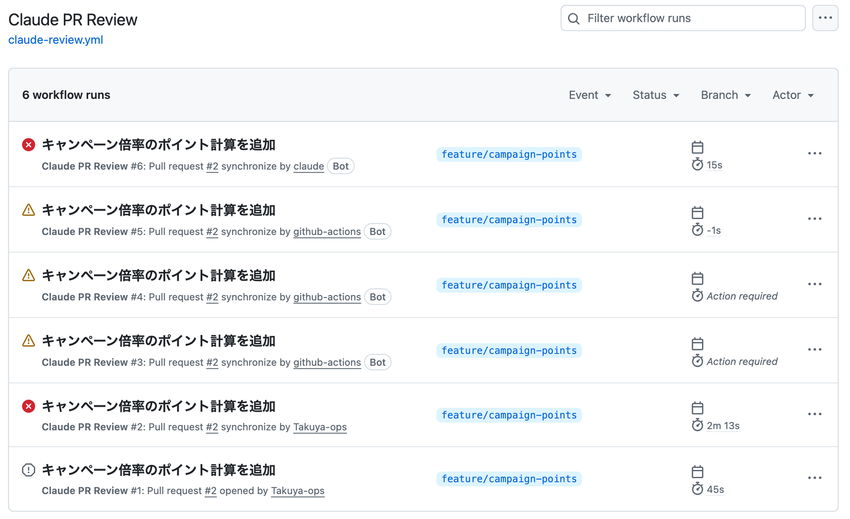Click the warning status icon of run #3

click(x=29, y=341)
